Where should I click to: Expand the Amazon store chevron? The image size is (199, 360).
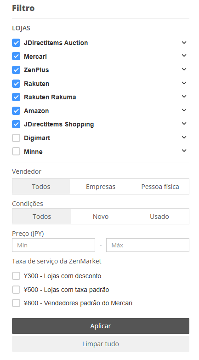point(184,110)
